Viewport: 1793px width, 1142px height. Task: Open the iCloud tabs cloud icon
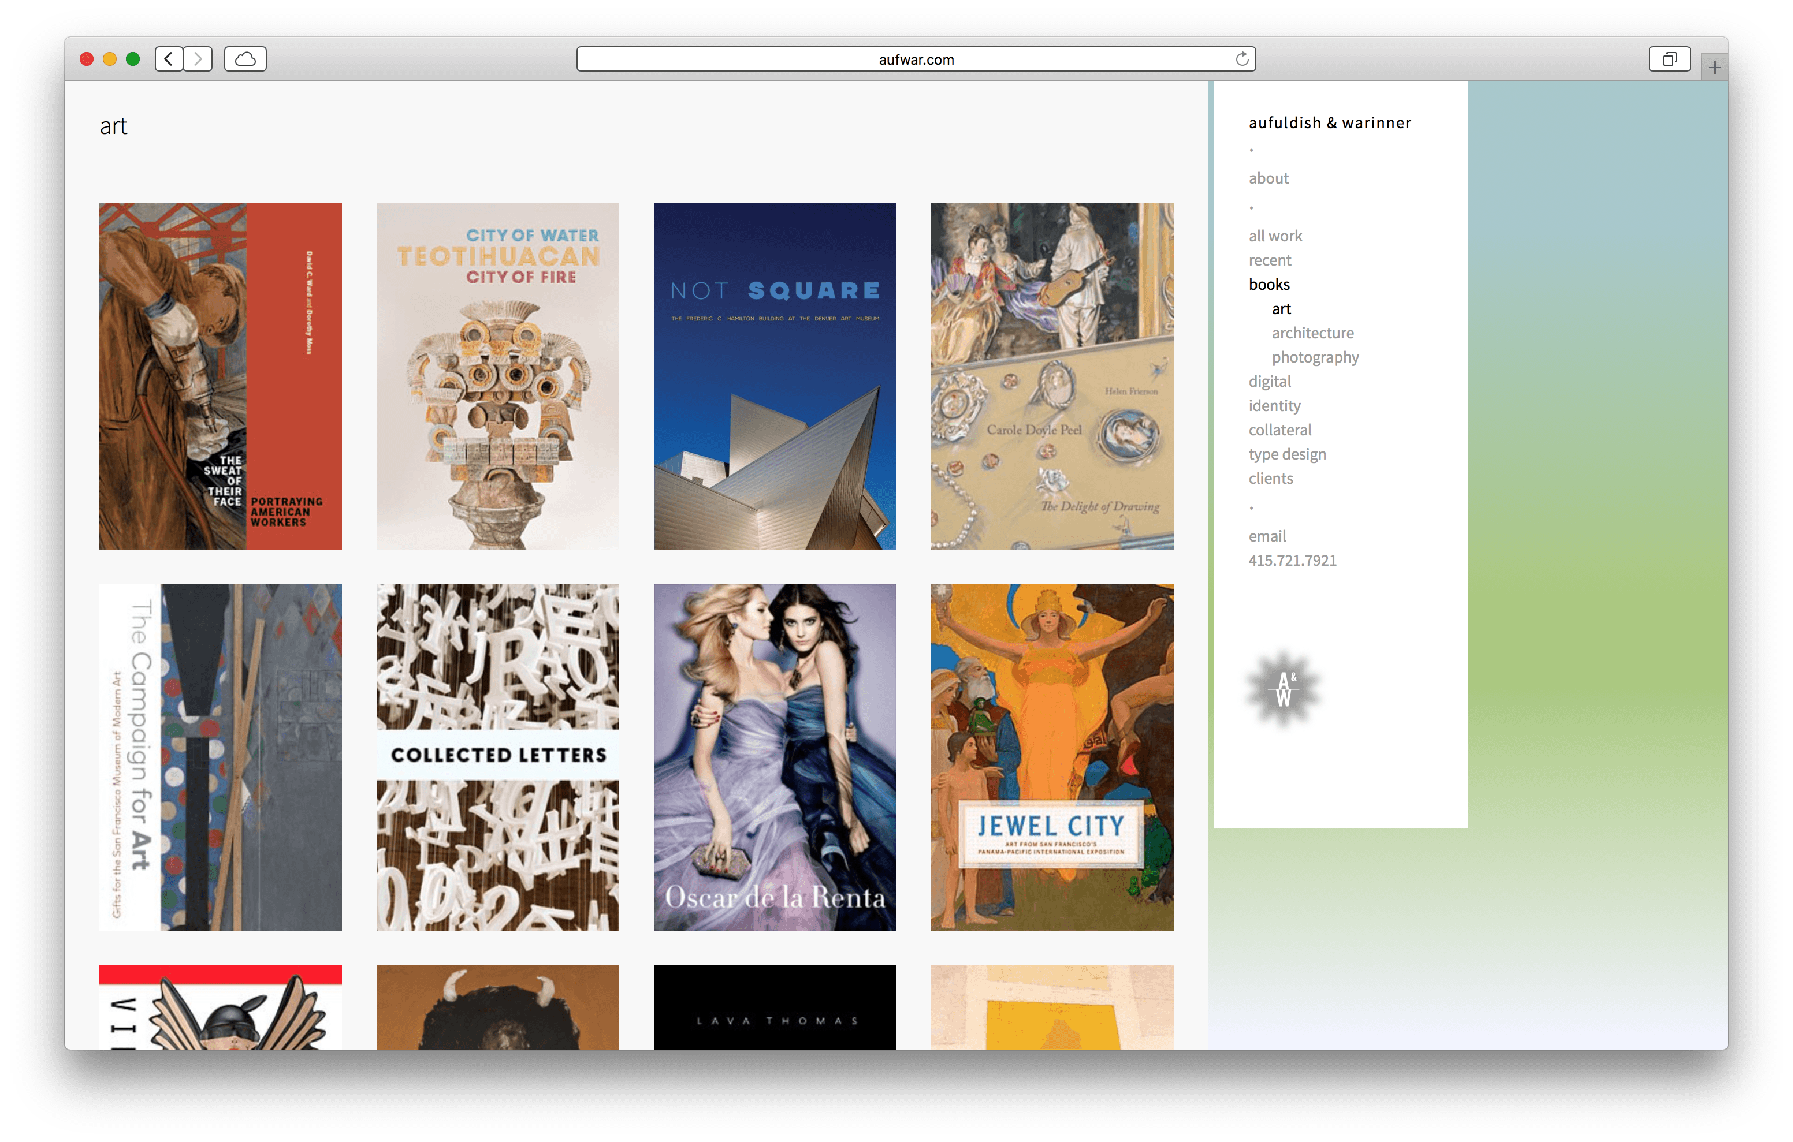[x=245, y=59]
